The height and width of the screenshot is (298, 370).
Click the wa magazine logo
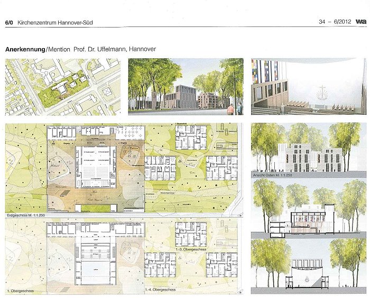click(x=361, y=22)
